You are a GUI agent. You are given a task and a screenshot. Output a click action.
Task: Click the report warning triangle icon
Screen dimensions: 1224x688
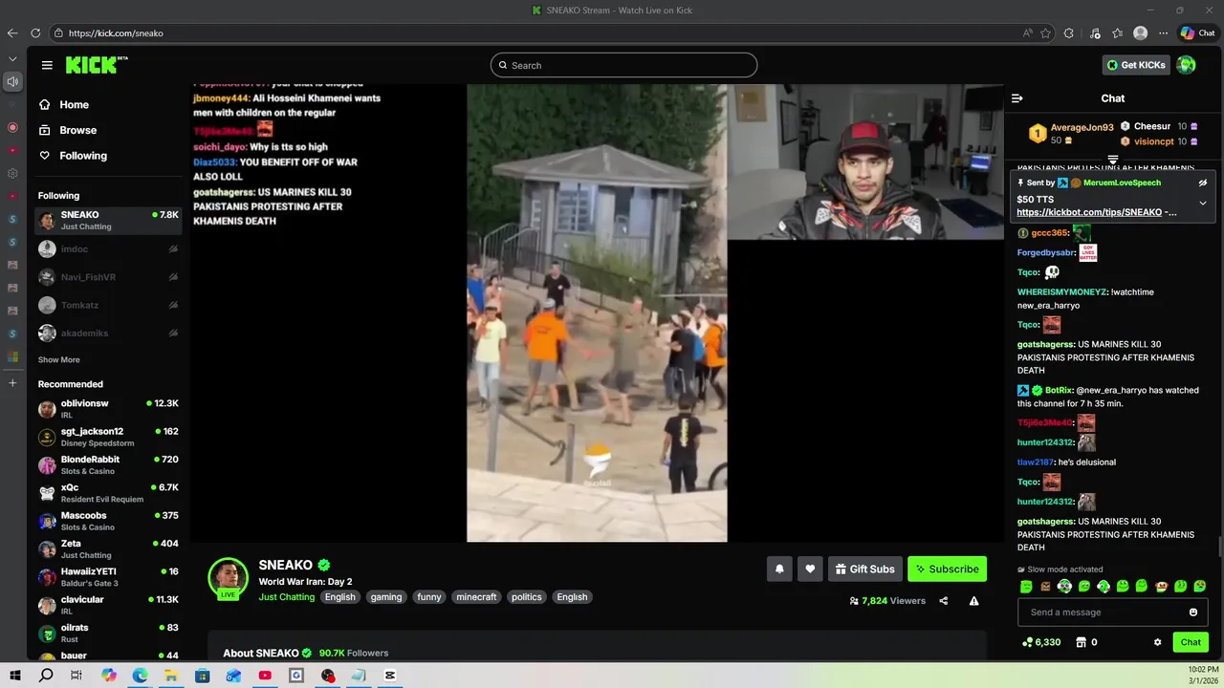(x=973, y=601)
